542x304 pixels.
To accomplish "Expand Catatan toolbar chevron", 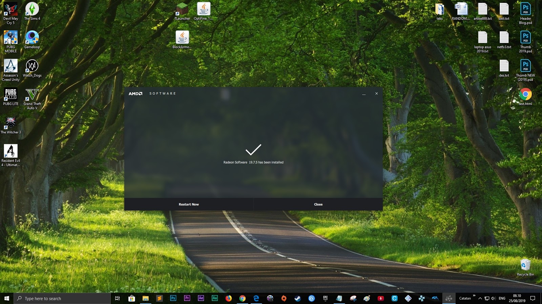I will click(x=474, y=296).
